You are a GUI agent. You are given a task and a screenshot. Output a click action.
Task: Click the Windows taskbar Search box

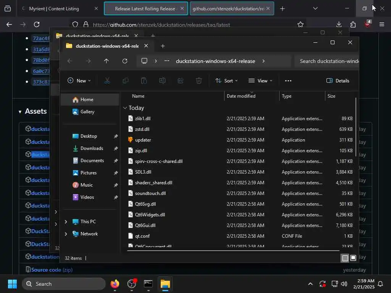[64, 284]
